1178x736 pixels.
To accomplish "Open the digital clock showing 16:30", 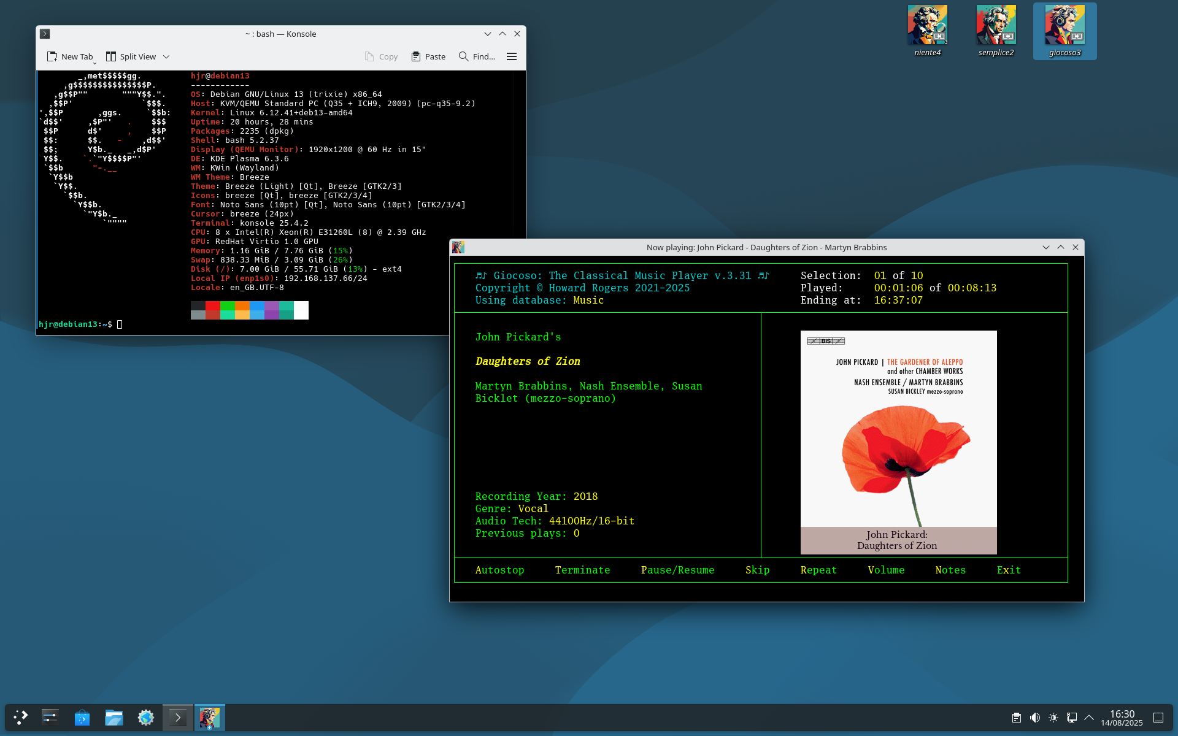I will coord(1122,718).
